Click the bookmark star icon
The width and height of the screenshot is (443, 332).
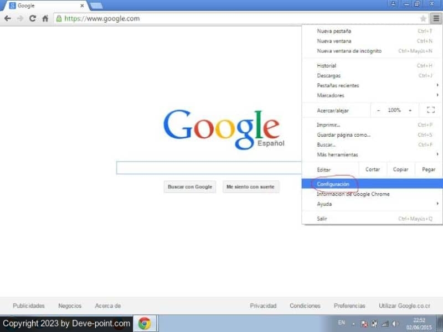(424, 18)
